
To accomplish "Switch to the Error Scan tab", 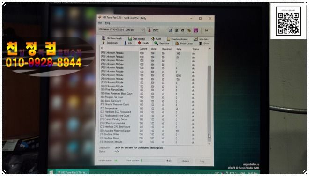I will (162, 43).
